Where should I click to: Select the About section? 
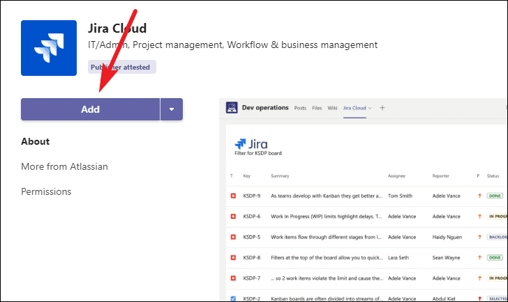click(x=36, y=141)
